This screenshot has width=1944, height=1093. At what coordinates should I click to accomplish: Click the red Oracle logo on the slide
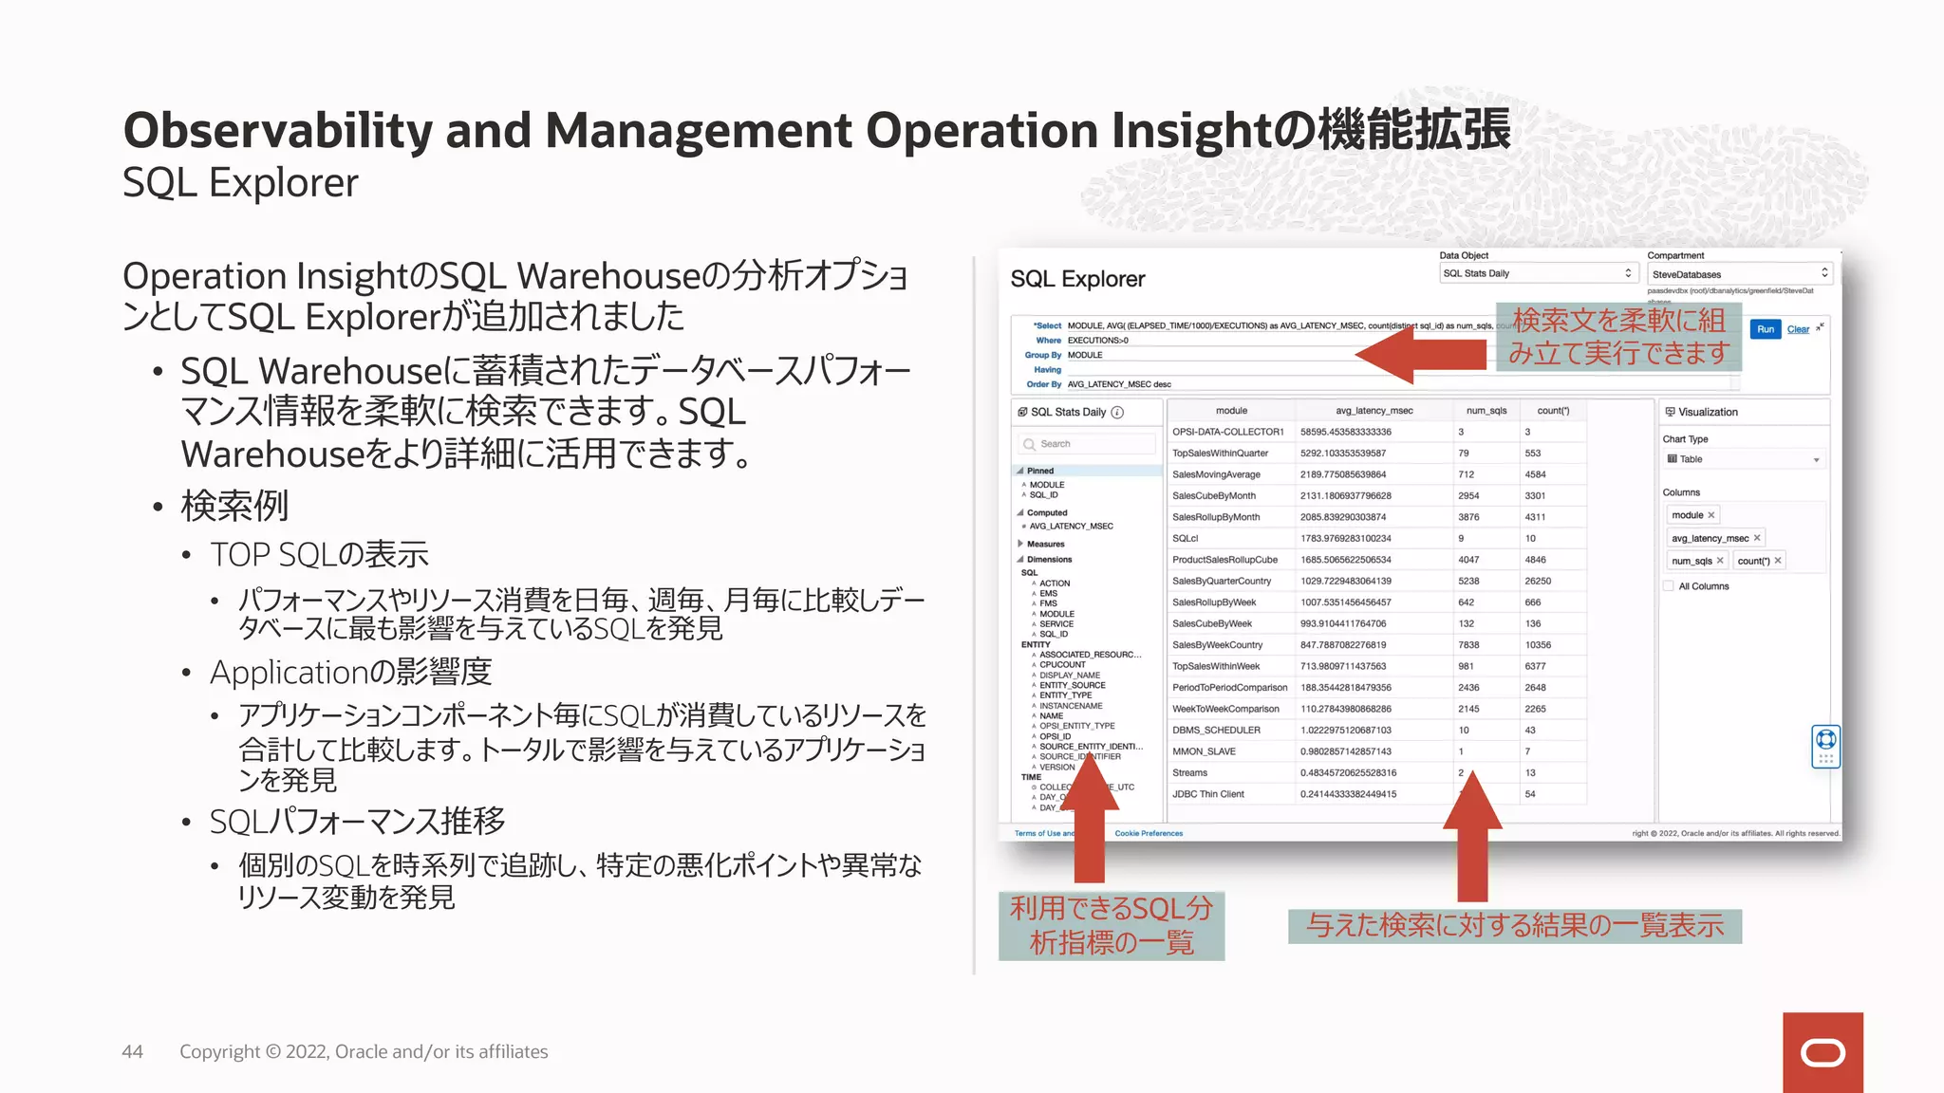[x=1822, y=1052]
